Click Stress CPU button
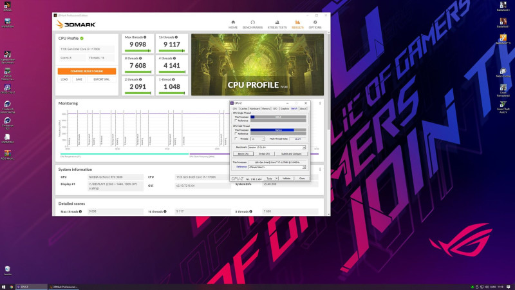The height and width of the screenshot is (290, 515). click(264, 153)
